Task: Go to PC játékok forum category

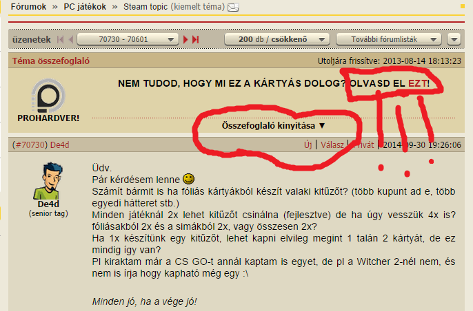Action: coord(85,7)
